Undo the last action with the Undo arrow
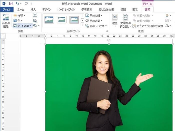This screenshot has width=175, height=131. (17, 4)
